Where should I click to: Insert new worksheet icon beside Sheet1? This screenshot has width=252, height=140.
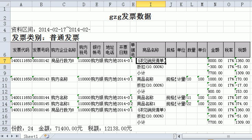tap(47, 136)
